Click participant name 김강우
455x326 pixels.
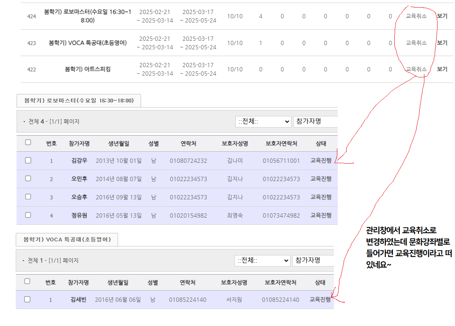click(x=79, y=161)
